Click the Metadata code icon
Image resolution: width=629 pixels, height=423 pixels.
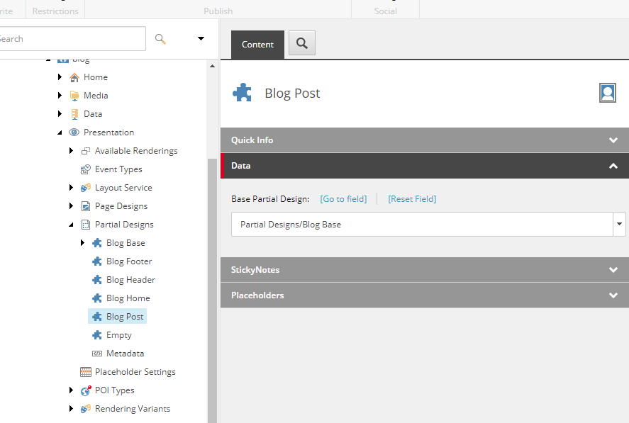[x=97, y=354]
